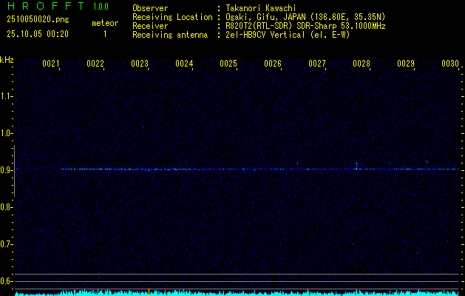Click the Receiving antenna field label
465x296 pixels.
[170, 35]
